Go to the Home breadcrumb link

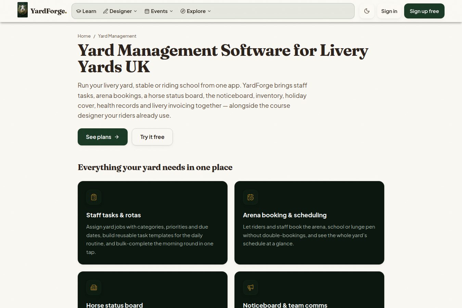(x=84, y=36)
